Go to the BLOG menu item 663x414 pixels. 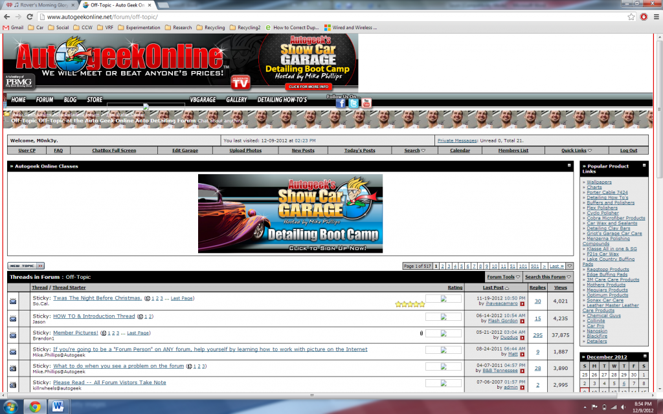pyautogui.click(x=70, y=100)
